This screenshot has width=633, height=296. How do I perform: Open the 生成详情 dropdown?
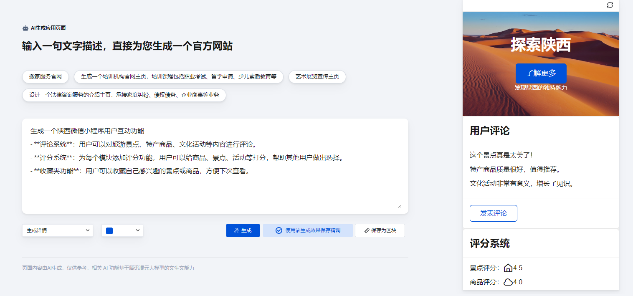click(x=58, y=230)
